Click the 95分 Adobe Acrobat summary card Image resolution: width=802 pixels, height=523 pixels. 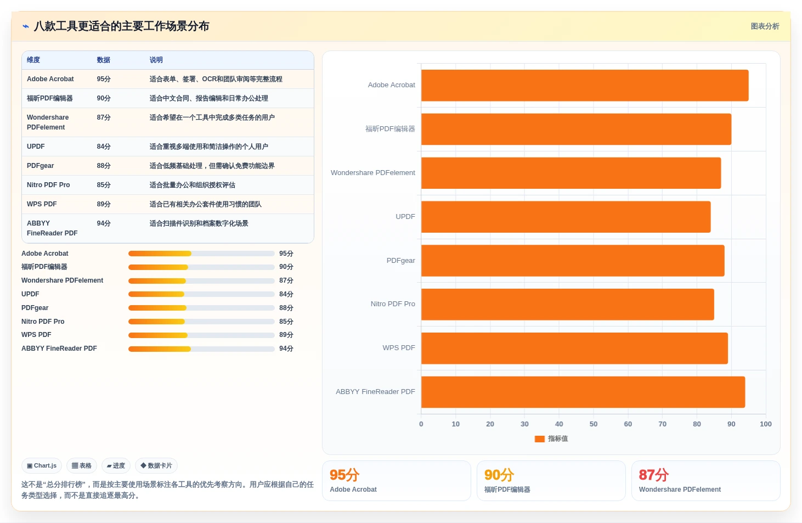pos(397,481)
